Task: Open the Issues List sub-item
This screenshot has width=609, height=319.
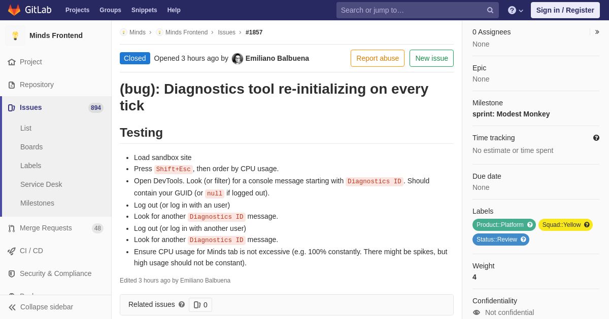Action: 26,128
